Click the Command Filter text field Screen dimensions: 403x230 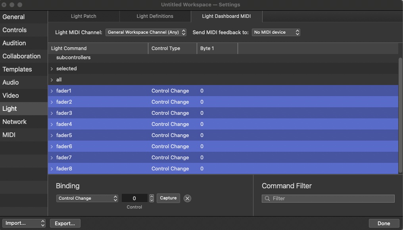pos(331,199)
